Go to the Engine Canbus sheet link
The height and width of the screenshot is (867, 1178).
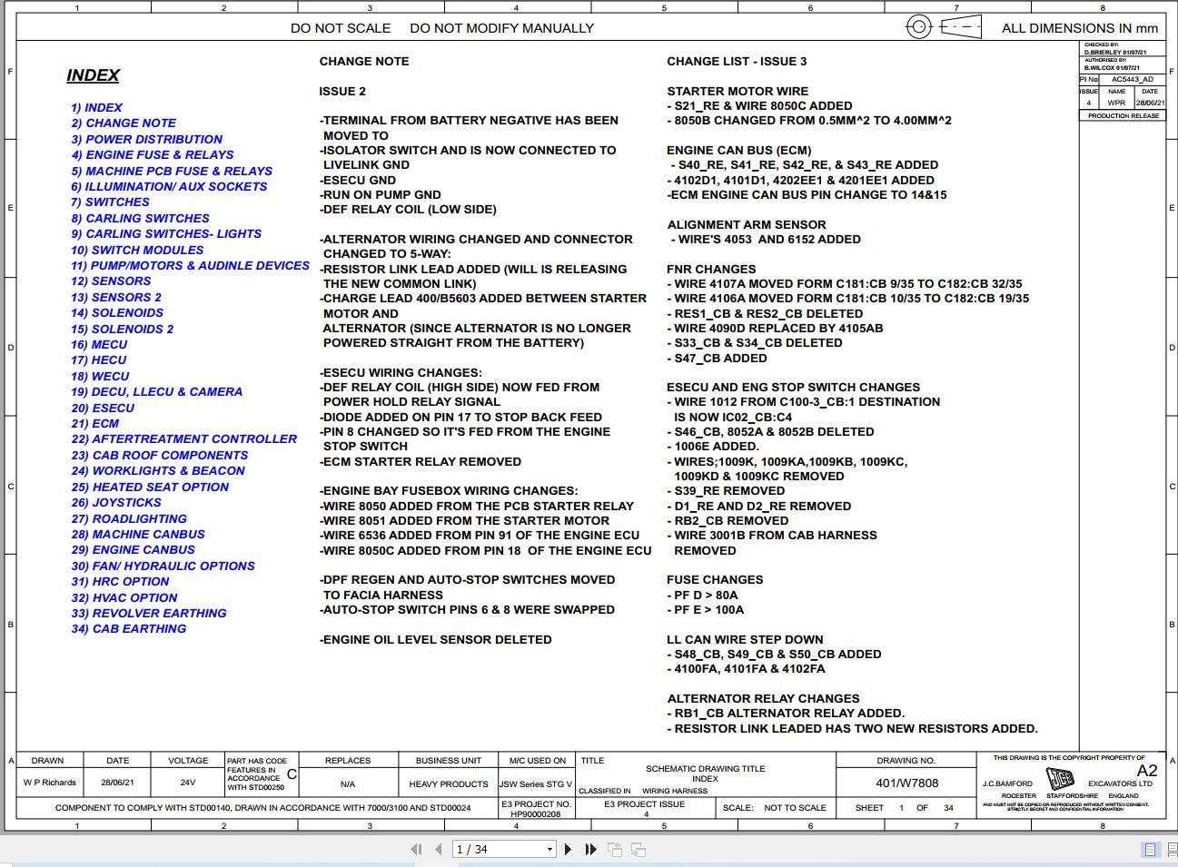[x=134, y=549]
